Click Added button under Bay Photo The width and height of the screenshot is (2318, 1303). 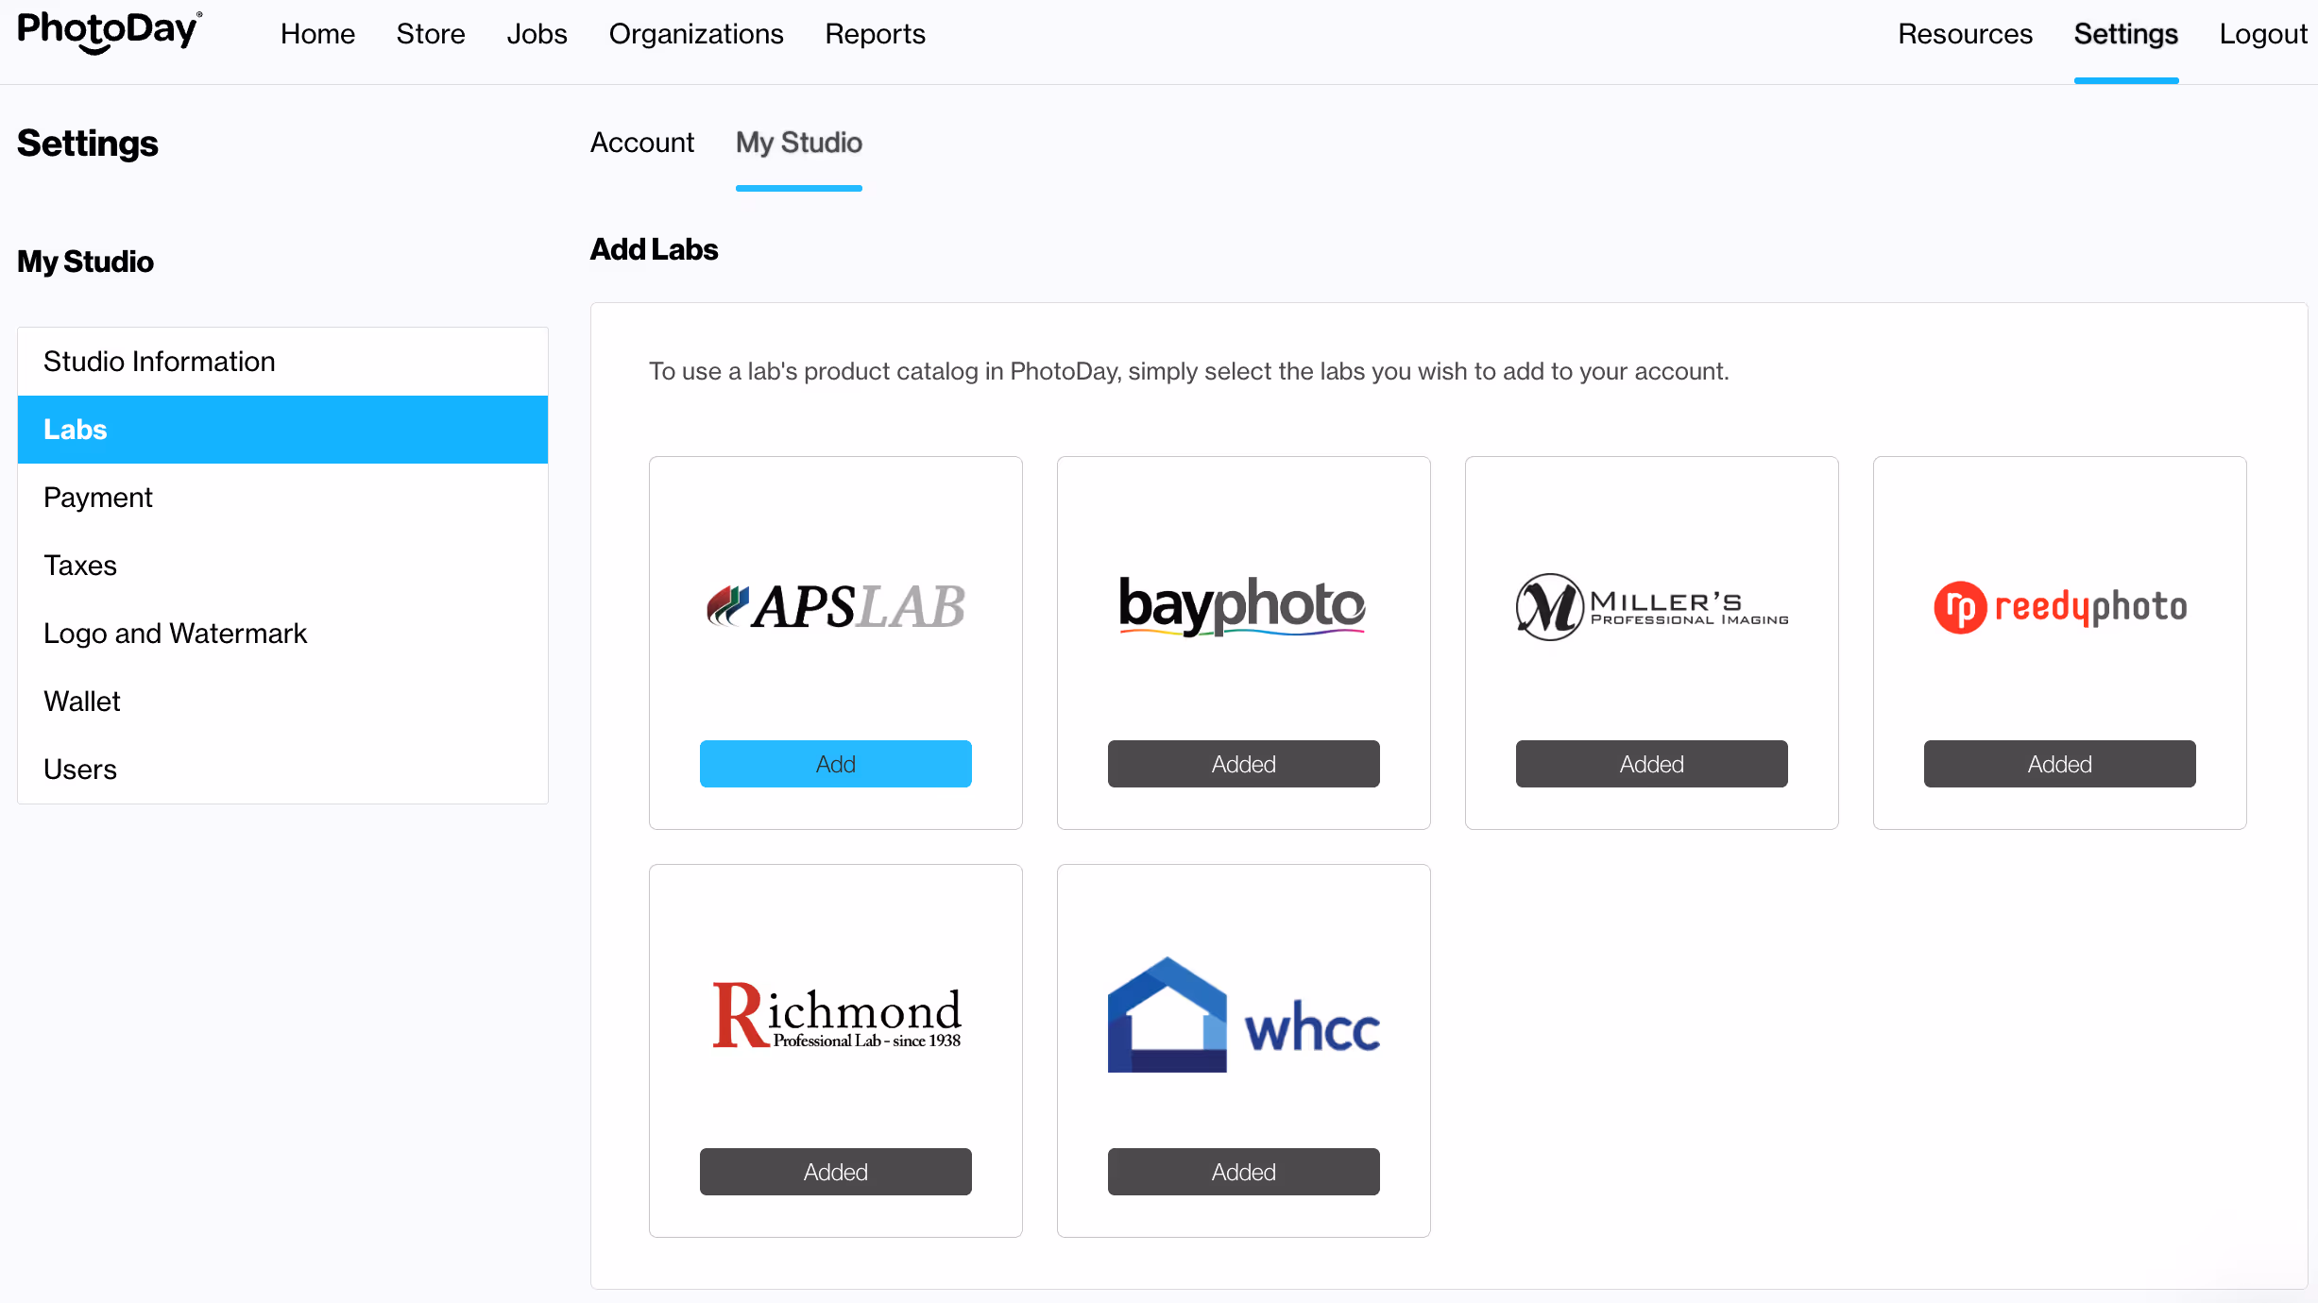(x=1244, y=764)
